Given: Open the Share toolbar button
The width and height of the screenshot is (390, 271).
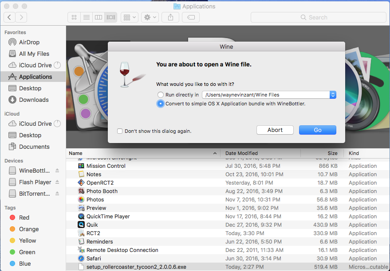Looking at the screenshot, I should (170, 17).
